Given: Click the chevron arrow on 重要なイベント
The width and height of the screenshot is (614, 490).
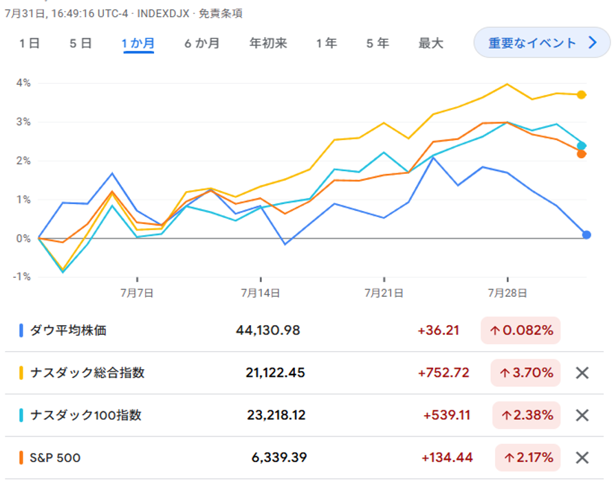Looking at the screenshot, I should (593, 43).
